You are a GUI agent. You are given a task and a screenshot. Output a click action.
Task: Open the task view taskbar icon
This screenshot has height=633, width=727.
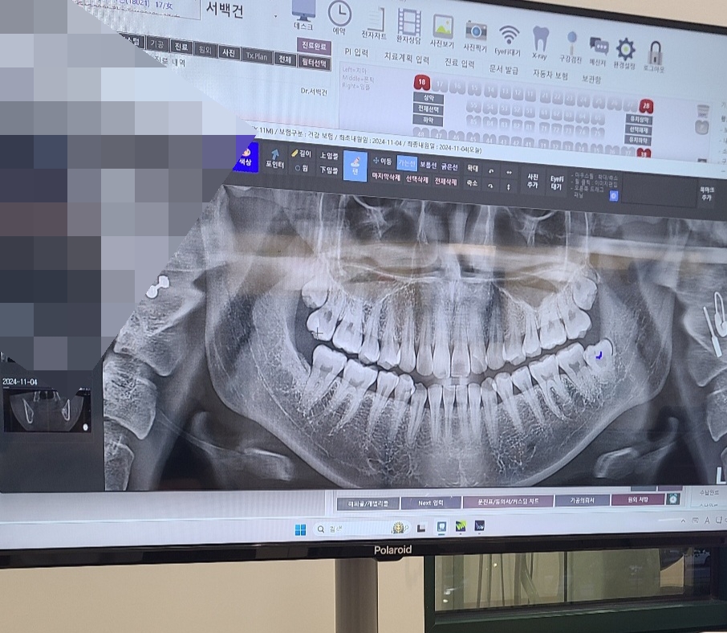[x=421, y=528]
